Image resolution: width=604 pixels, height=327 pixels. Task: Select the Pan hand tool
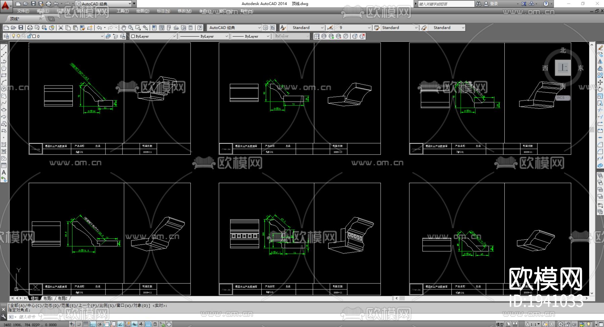[123, 28]
